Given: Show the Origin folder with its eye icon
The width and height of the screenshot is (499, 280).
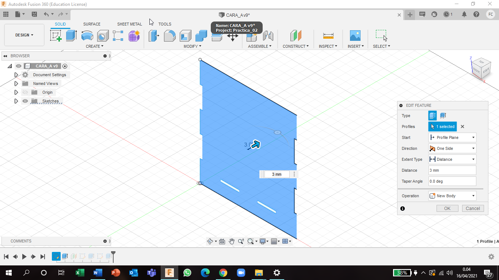Looking at the screenshot, I should (25, 92).
